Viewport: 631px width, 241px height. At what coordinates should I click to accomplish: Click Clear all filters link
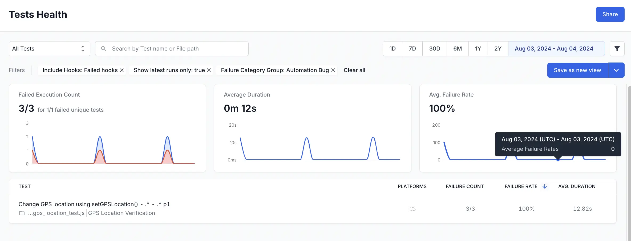354,70
